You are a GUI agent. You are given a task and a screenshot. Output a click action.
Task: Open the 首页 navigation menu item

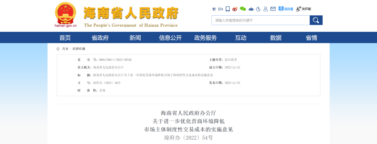point(65,38)
